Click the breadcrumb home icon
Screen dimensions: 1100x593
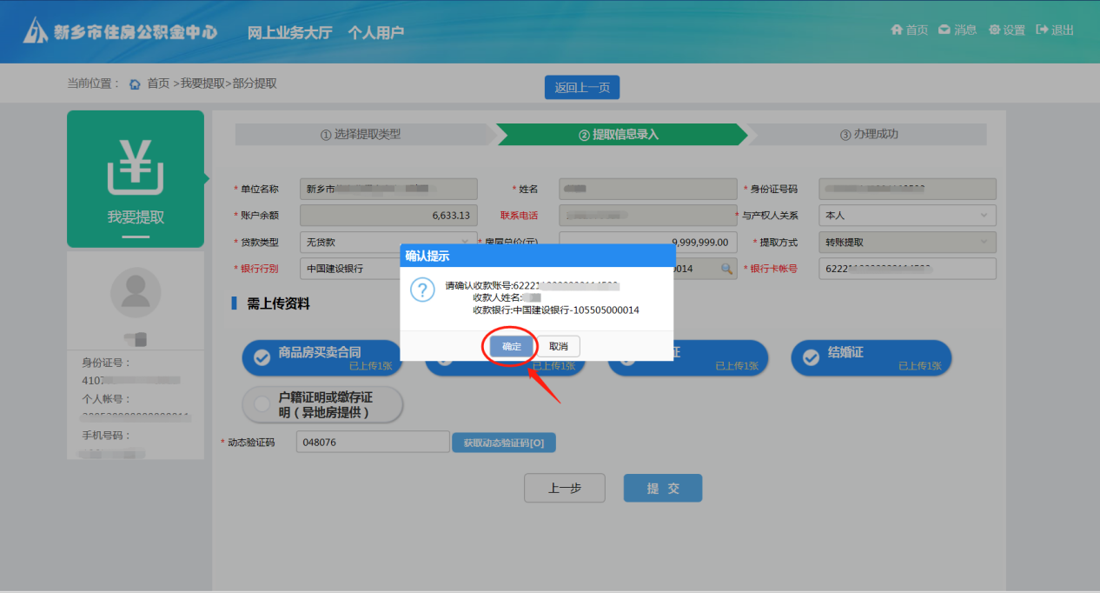coord(135,84)
